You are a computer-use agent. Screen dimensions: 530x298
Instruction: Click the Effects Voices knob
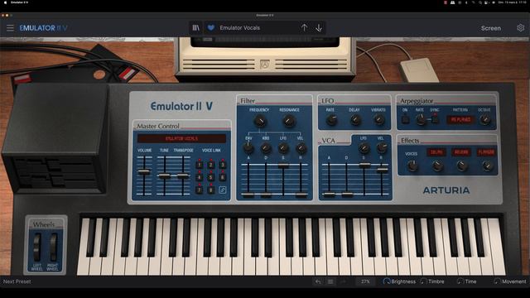pyautogui.click(x=412, y=166)
